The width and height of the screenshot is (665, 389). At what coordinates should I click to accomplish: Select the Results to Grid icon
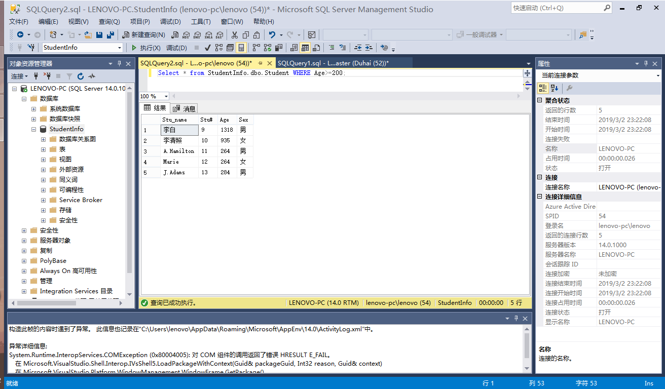[305, 47]
